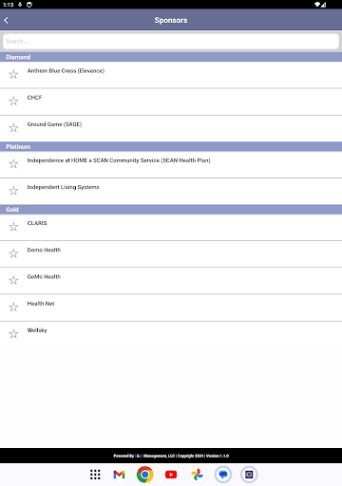This screenshot has width=342, height=486.
Task: Open Google Photos from the taskbar
Action: tap(197, 475)
